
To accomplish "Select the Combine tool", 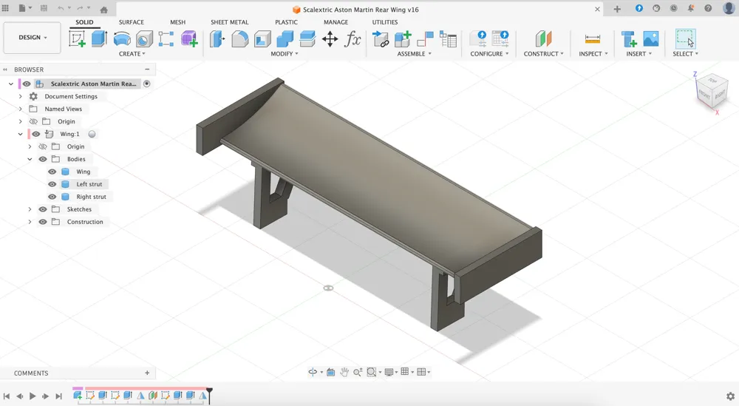I will (x=285, y=39).
